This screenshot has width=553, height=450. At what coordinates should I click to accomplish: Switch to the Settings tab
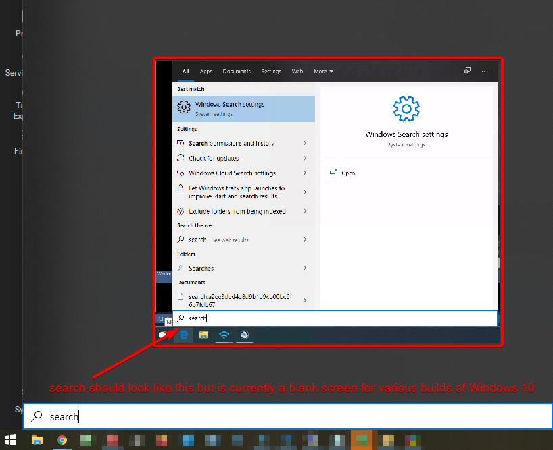[271, 71]
